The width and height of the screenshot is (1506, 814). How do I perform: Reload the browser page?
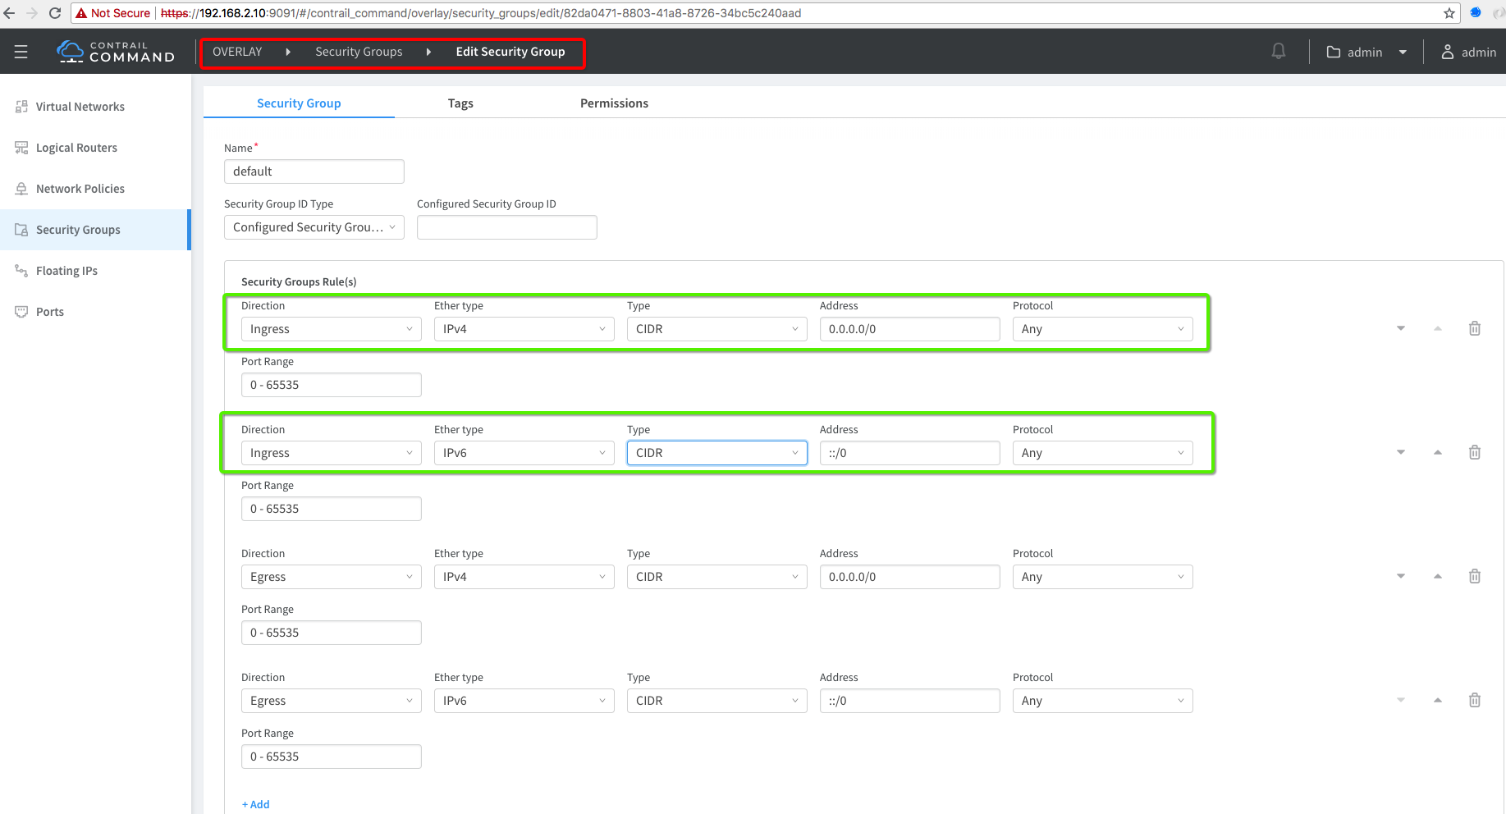[55, 13]
